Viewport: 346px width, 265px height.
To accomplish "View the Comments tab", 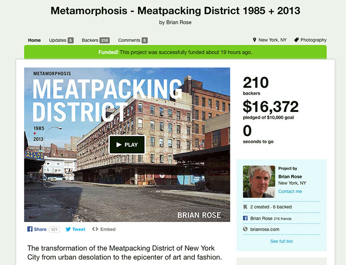I will coord(132,40).
